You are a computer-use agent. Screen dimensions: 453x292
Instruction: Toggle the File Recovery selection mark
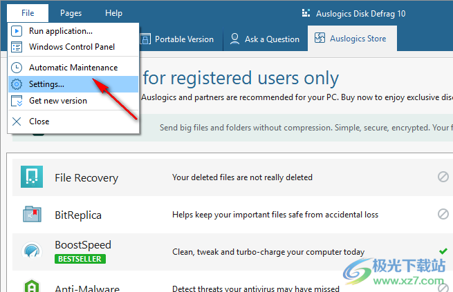pos(443,177)
